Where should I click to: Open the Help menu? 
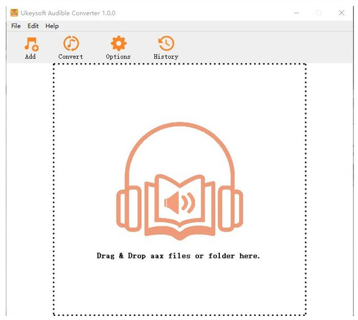52,26
